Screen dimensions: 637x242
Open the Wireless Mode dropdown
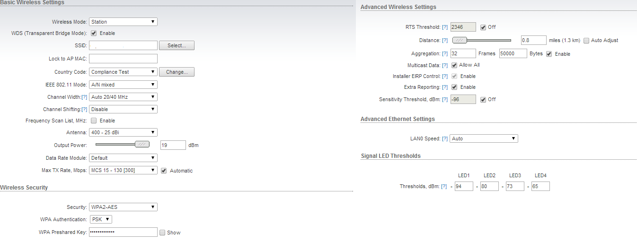(123, 22)
